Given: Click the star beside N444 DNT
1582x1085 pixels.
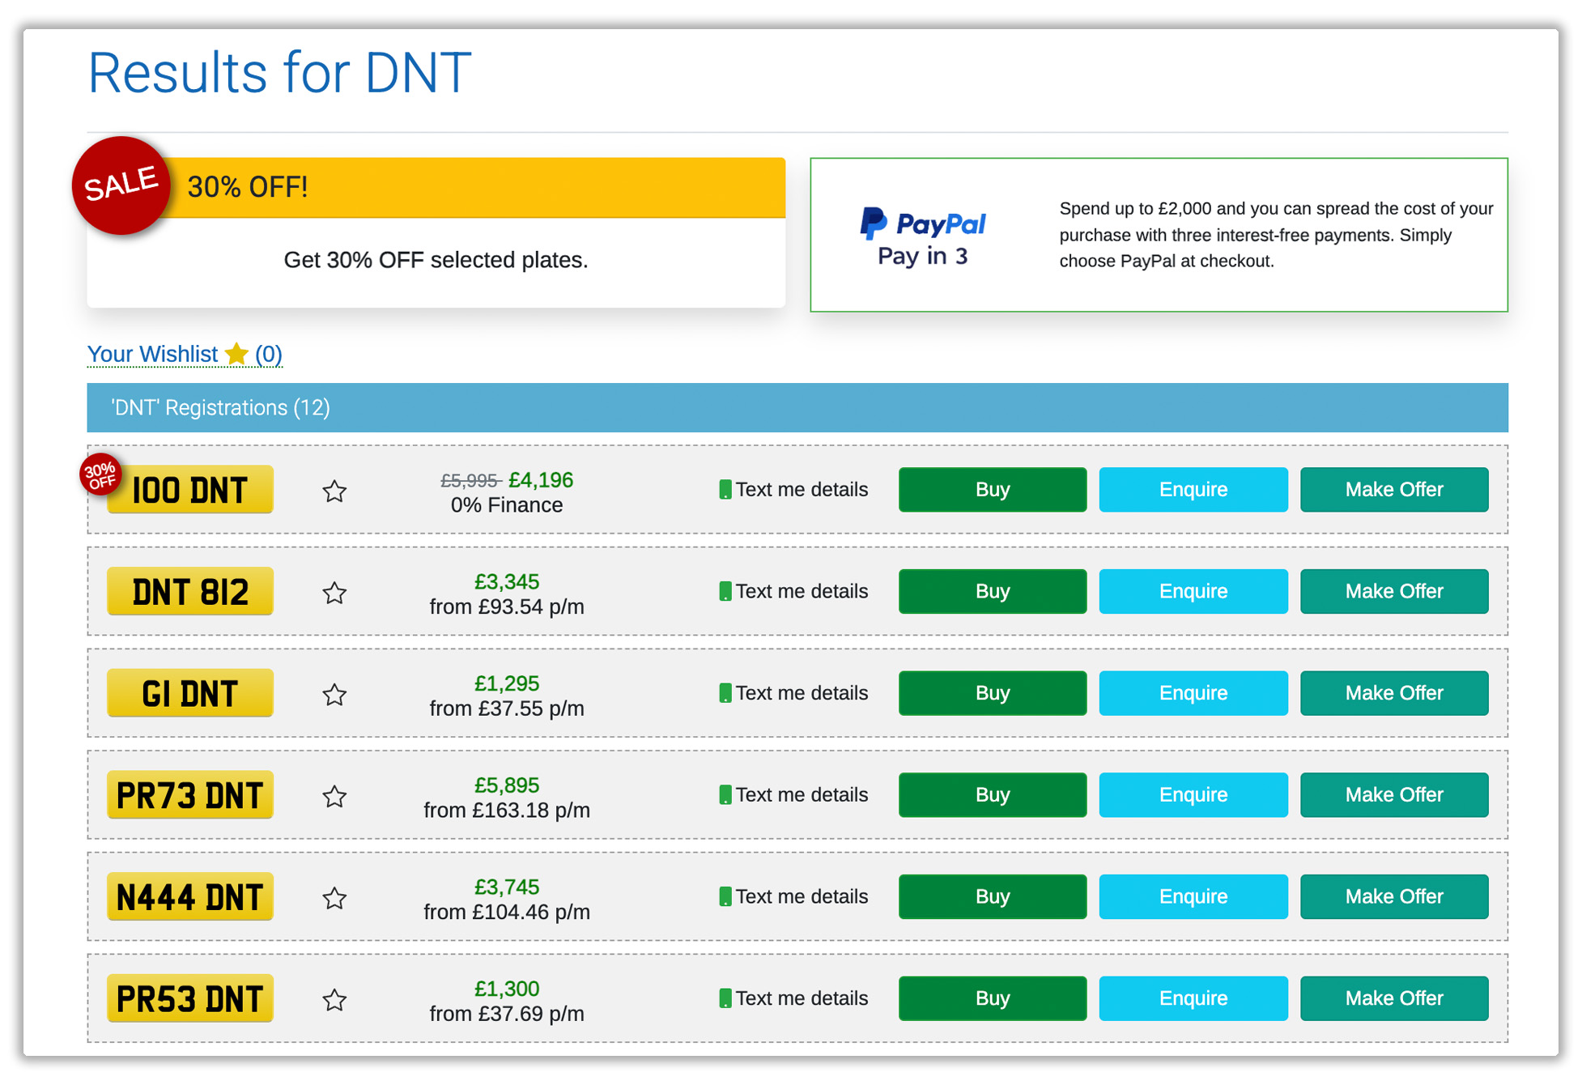Looking at the screenshot, I should [x=334, y=898].
